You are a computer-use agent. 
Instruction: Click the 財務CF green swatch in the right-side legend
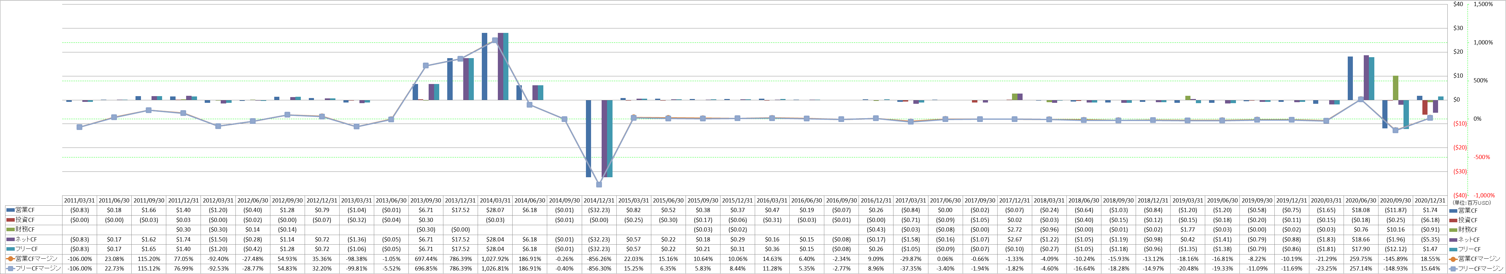1453,230
